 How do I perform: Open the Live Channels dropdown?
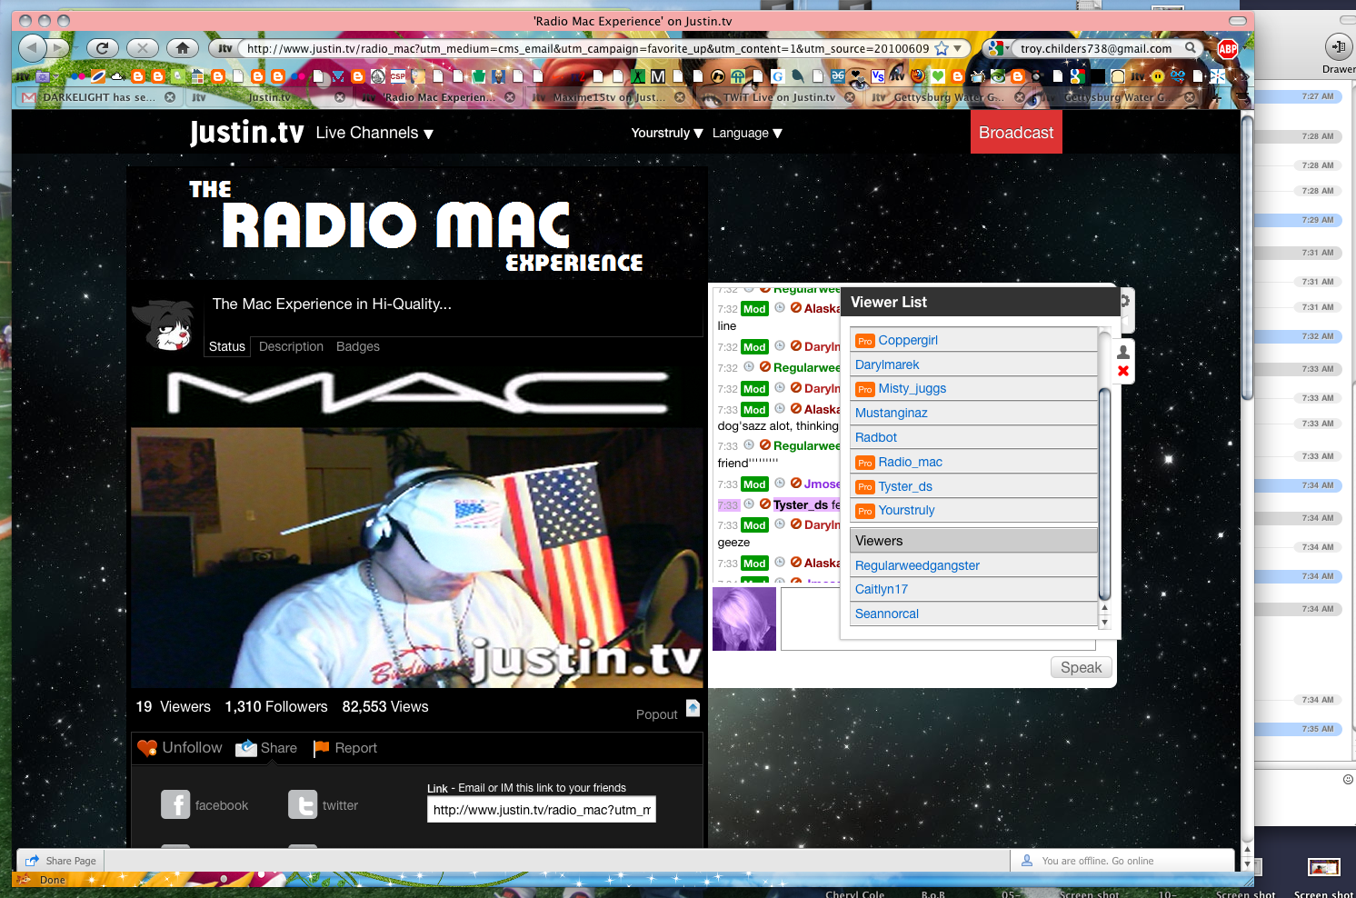click(374, 133)
